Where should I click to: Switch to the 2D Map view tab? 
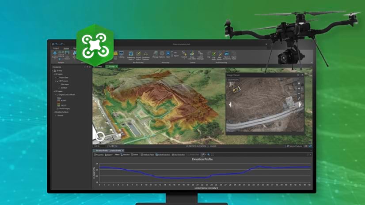point(99,67)
